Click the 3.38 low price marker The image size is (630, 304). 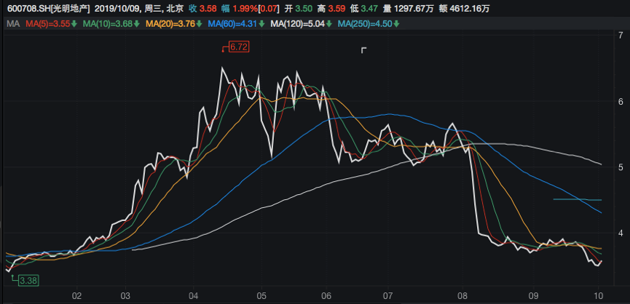(x=28, y=280)
